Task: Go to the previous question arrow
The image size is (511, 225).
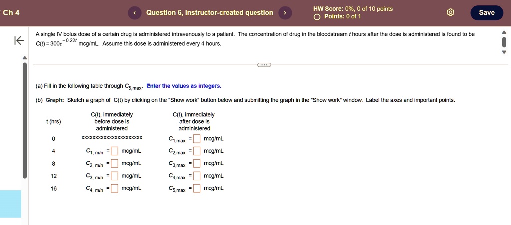Action: (x=135, y=13)
